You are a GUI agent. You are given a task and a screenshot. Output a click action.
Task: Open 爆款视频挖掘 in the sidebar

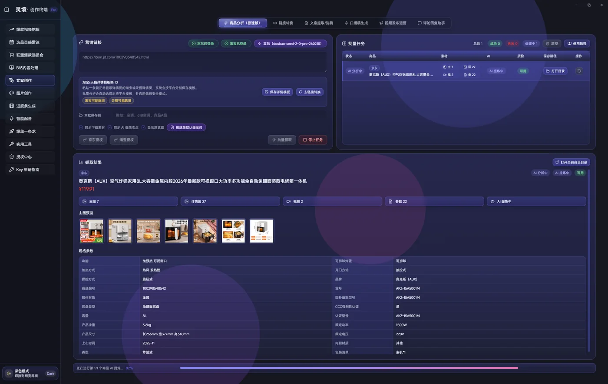pos(30,30)
